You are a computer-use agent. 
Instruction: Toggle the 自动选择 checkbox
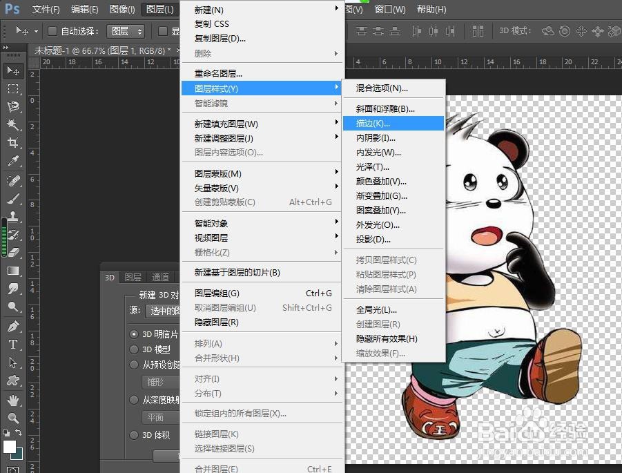pos(52,31)
